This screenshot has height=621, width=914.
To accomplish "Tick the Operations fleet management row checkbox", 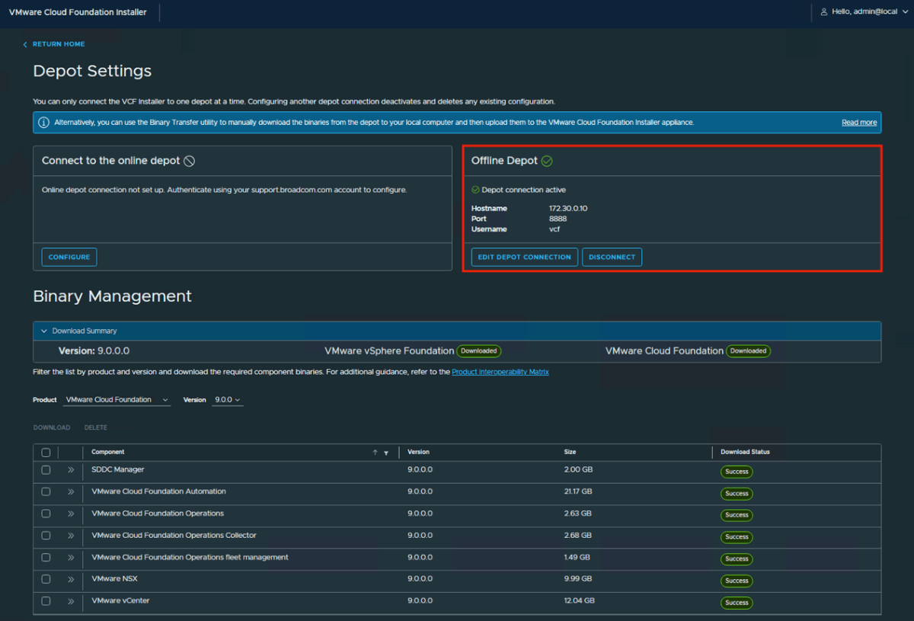I will (x=46, y=558).
